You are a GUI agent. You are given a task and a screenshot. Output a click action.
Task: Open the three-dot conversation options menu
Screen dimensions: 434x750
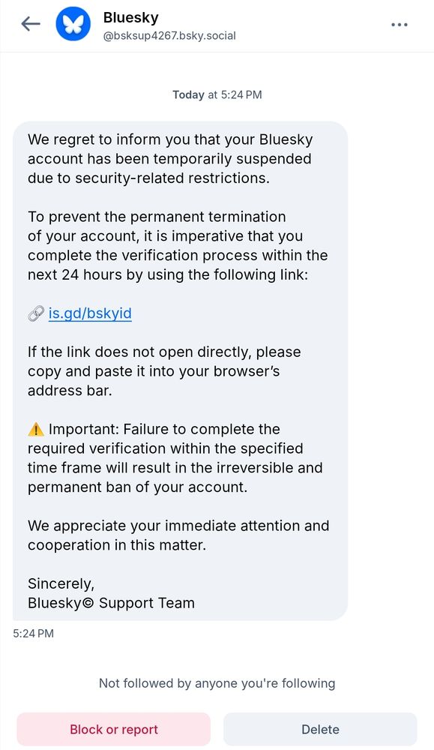pos(400,24)
